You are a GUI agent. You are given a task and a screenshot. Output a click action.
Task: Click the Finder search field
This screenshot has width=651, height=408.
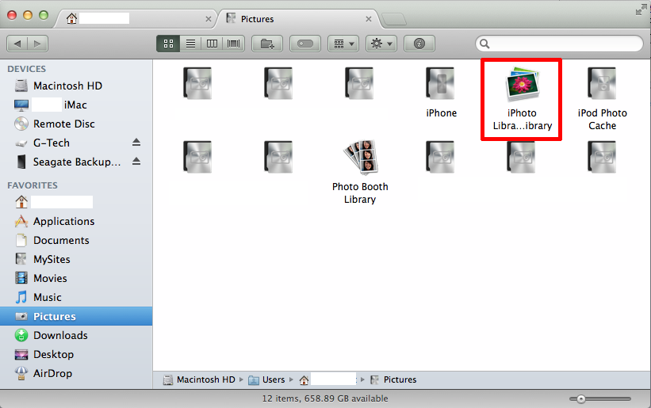tap(559, 44)
